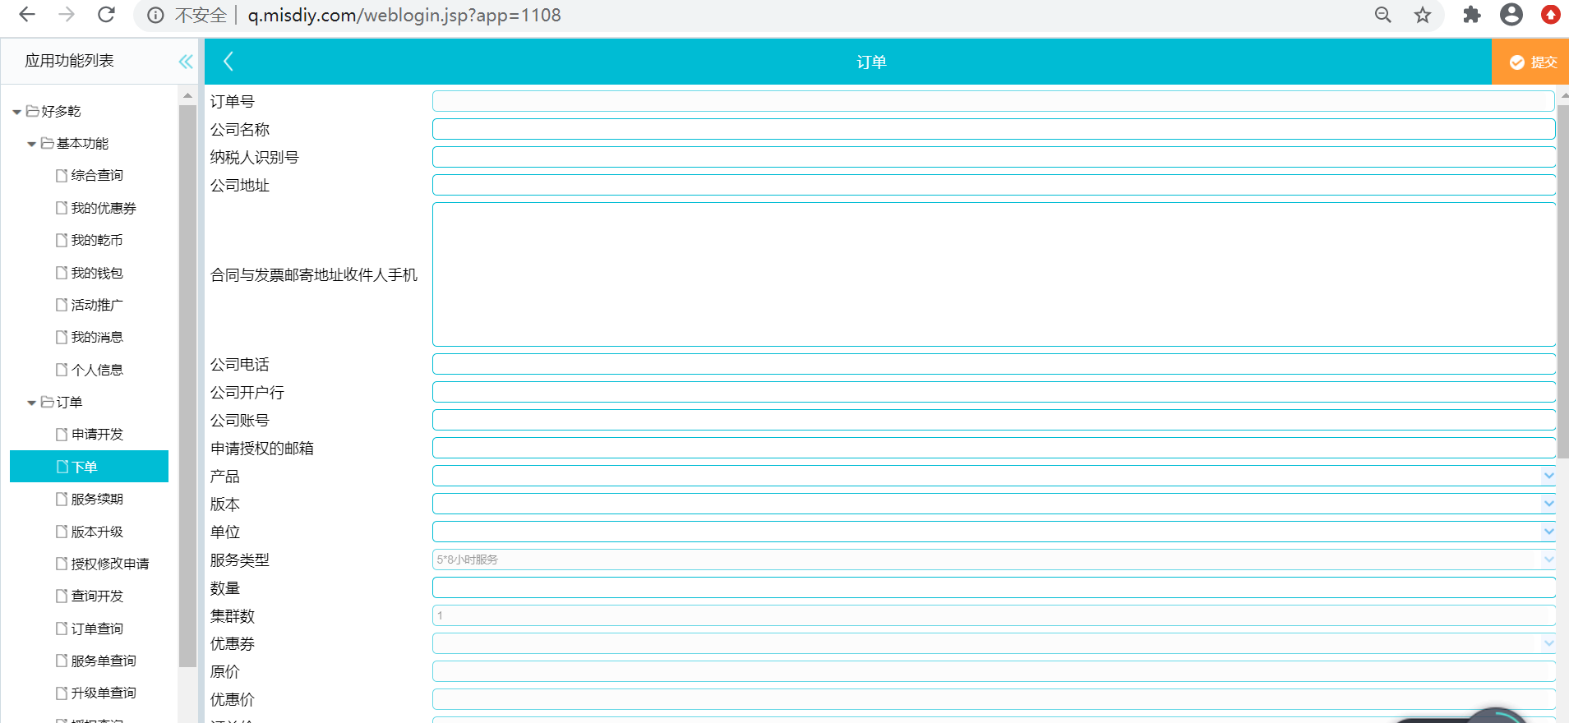This screenshot has width=1569, height=723.
Task: Open 授权修改申请
Action: point(103,564)
